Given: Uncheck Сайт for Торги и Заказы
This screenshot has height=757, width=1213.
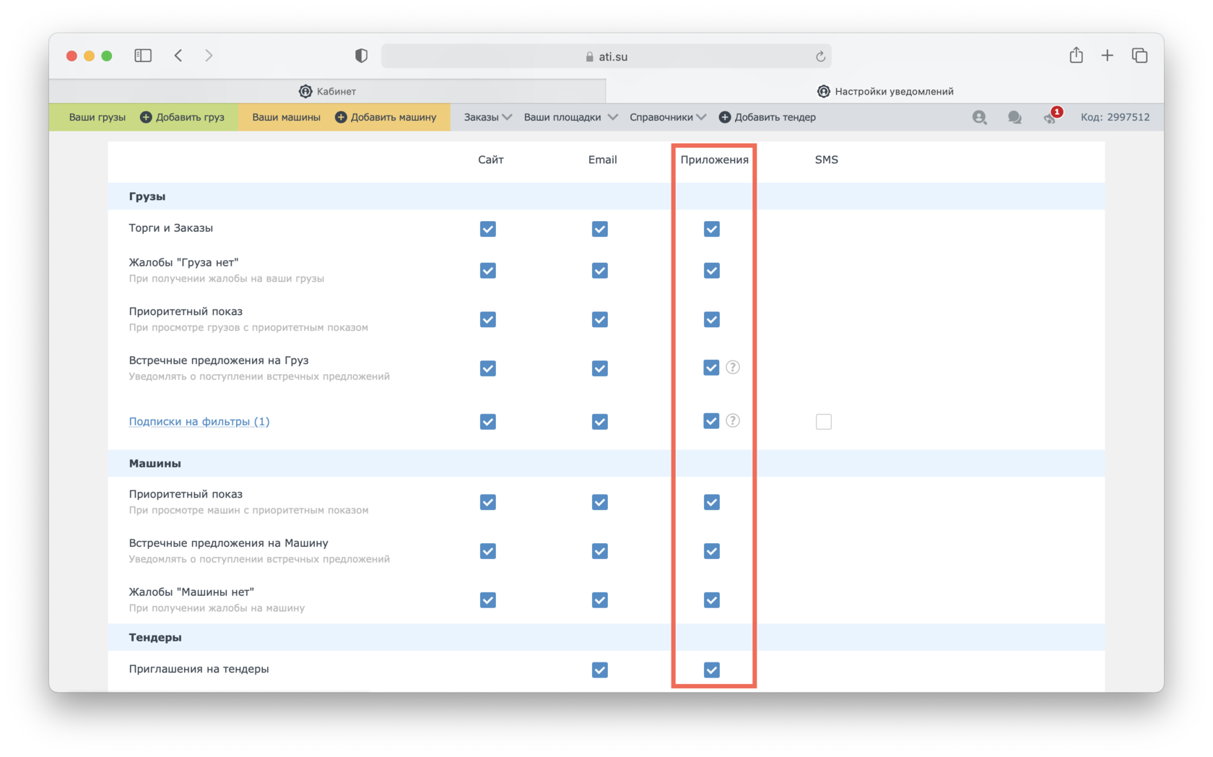Looking at the screenshot, I should (x=488, y=229).
